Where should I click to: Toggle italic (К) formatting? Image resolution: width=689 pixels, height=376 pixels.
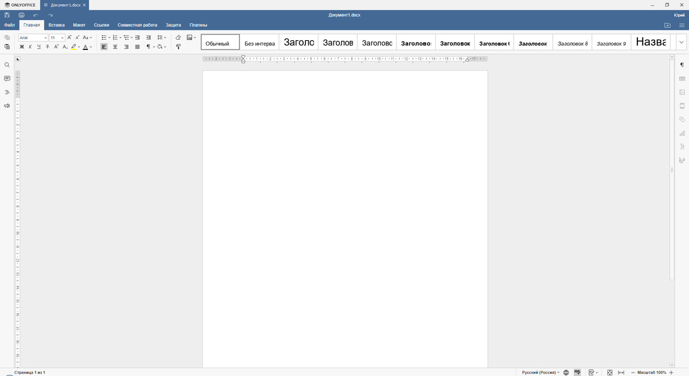[30, 47]
